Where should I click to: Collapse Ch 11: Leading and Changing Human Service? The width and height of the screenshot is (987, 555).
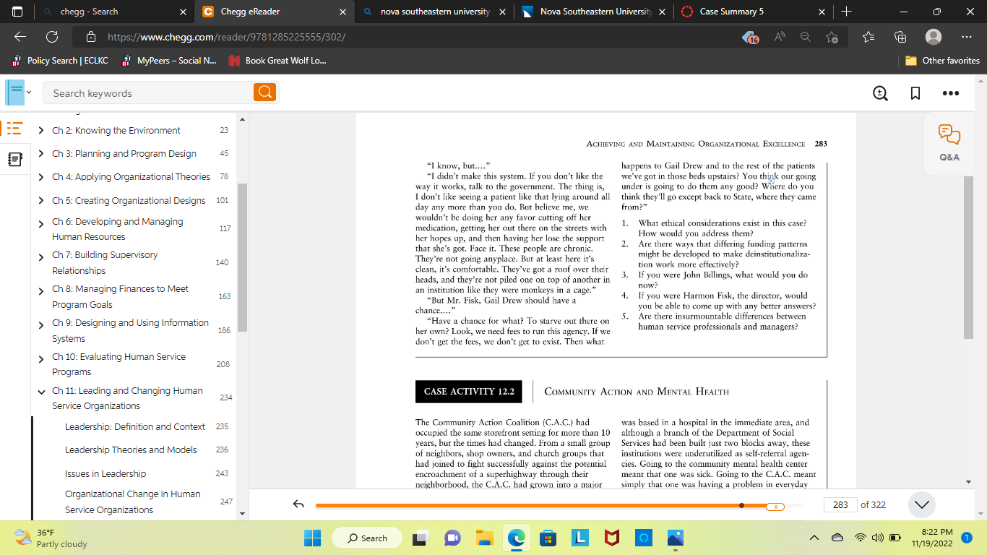41,392
